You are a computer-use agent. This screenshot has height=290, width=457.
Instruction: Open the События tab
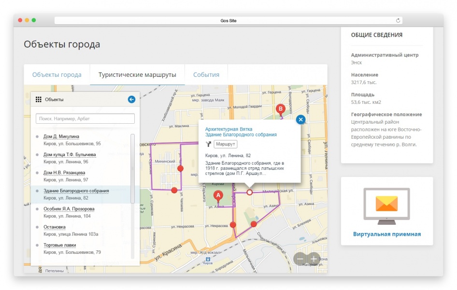206,75
